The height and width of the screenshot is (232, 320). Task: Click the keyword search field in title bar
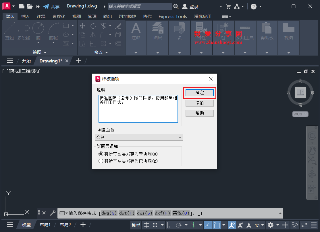140,7
